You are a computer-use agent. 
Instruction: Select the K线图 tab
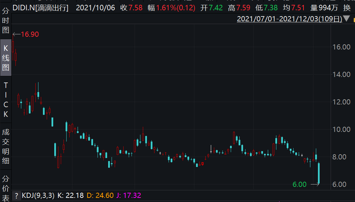(5, 58)
